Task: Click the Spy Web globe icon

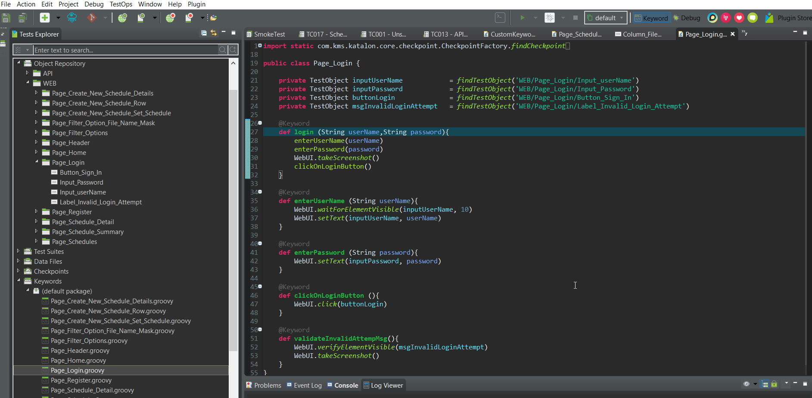Action: (x=123, y=18)
